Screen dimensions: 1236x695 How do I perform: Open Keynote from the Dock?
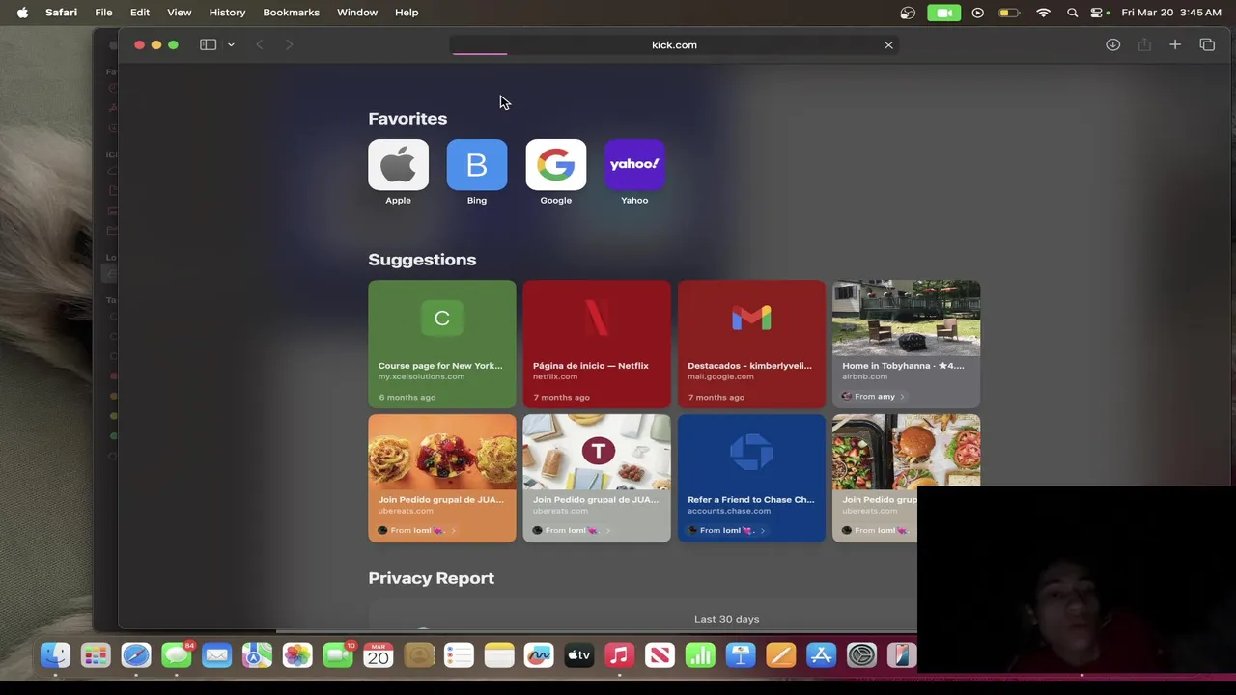pyautogui.click(x=741, y=656)
